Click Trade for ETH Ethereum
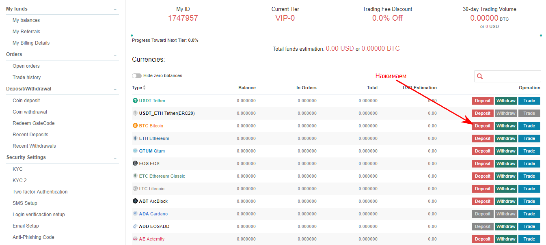546x245 pixels. pyautogui.click(x=529, y=138)
